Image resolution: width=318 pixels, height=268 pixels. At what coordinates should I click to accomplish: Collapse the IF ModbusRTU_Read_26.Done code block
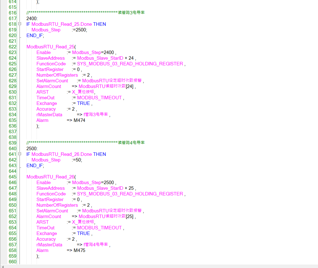20,154
